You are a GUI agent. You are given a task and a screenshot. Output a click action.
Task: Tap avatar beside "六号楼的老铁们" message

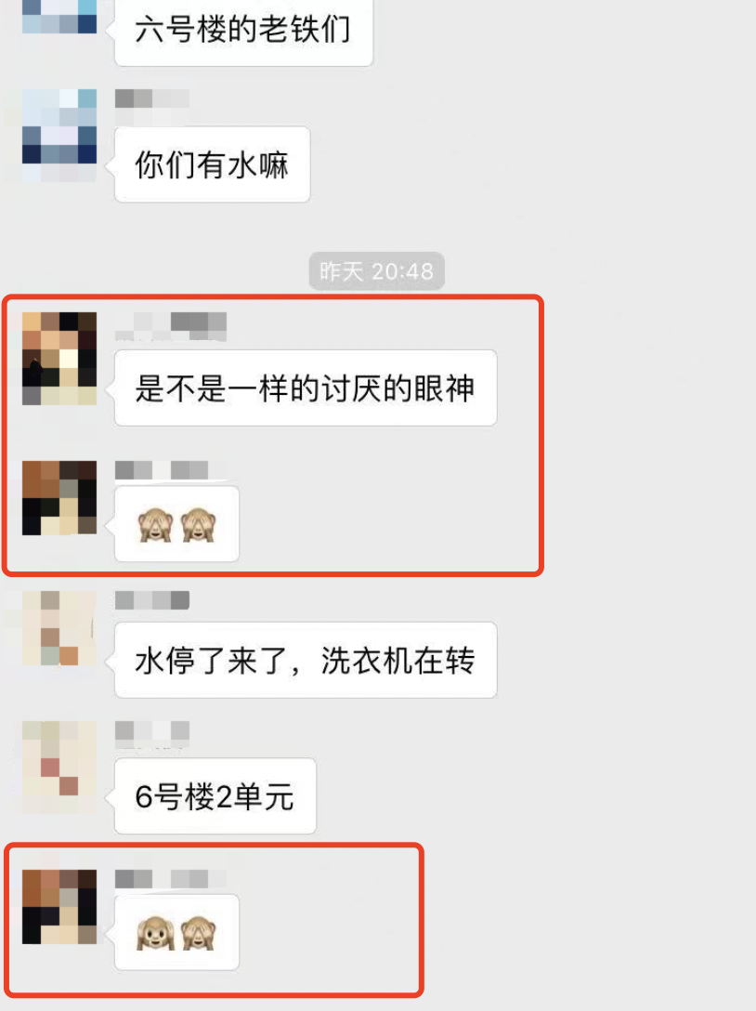point(59,17)
